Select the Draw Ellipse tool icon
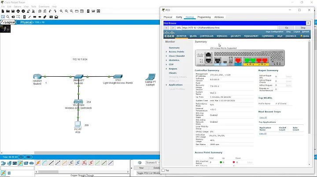 [x=40, y=17]
